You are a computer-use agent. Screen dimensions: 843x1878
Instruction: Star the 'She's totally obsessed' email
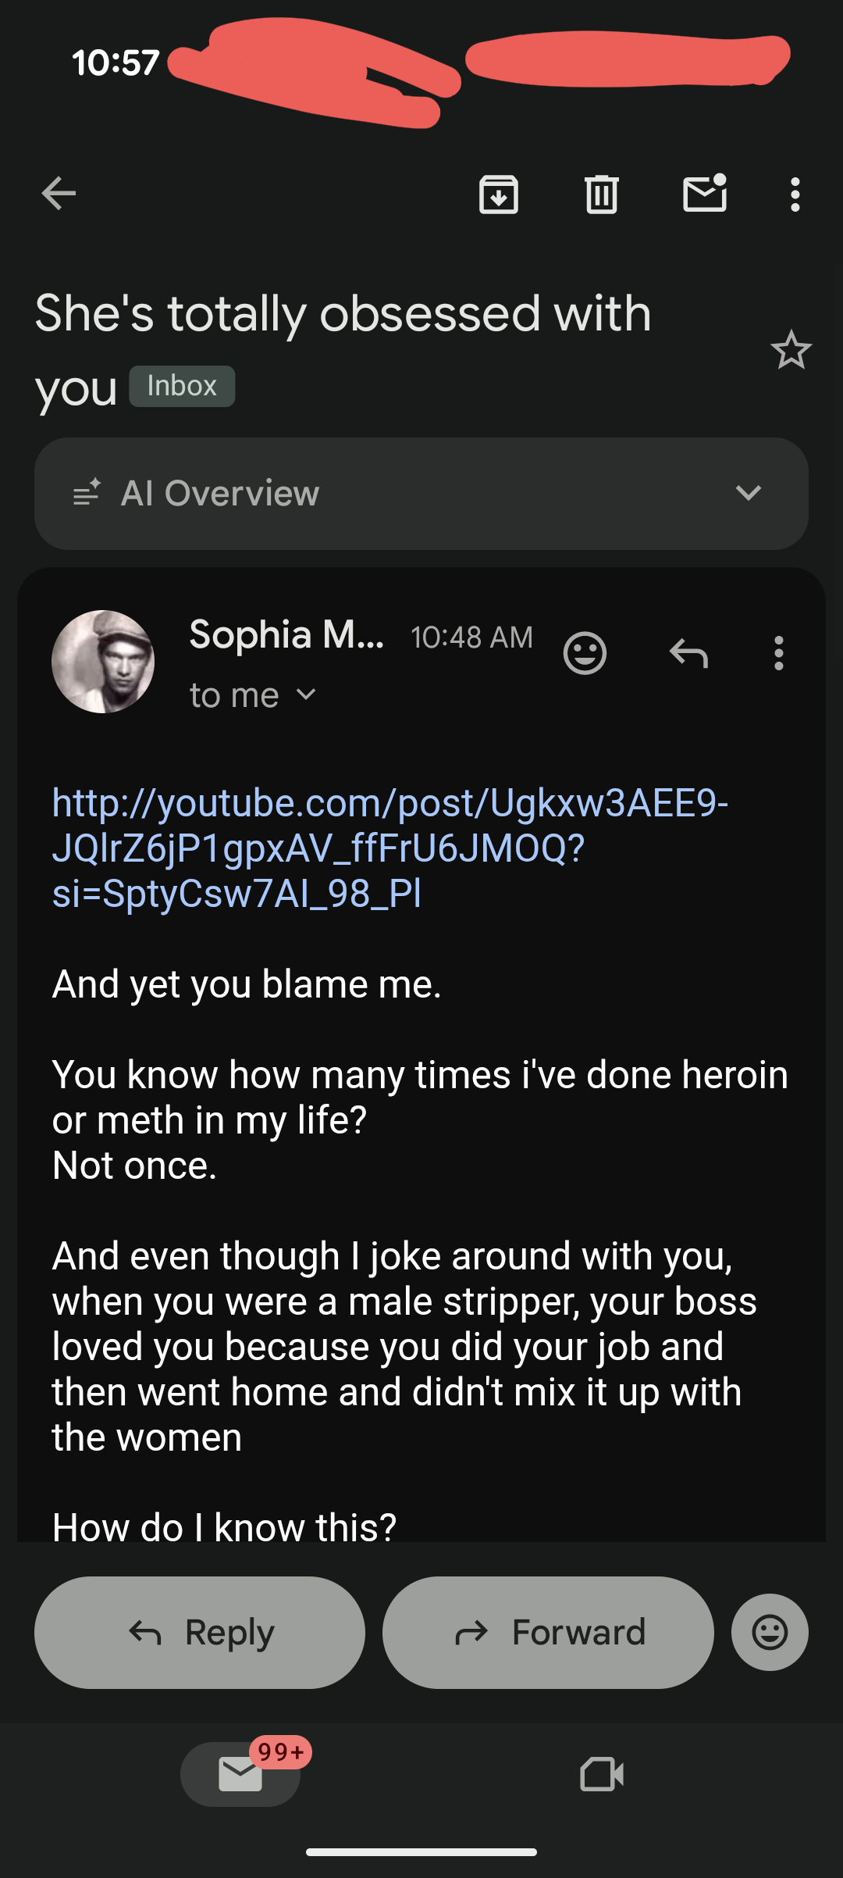(x=791, y=350)
